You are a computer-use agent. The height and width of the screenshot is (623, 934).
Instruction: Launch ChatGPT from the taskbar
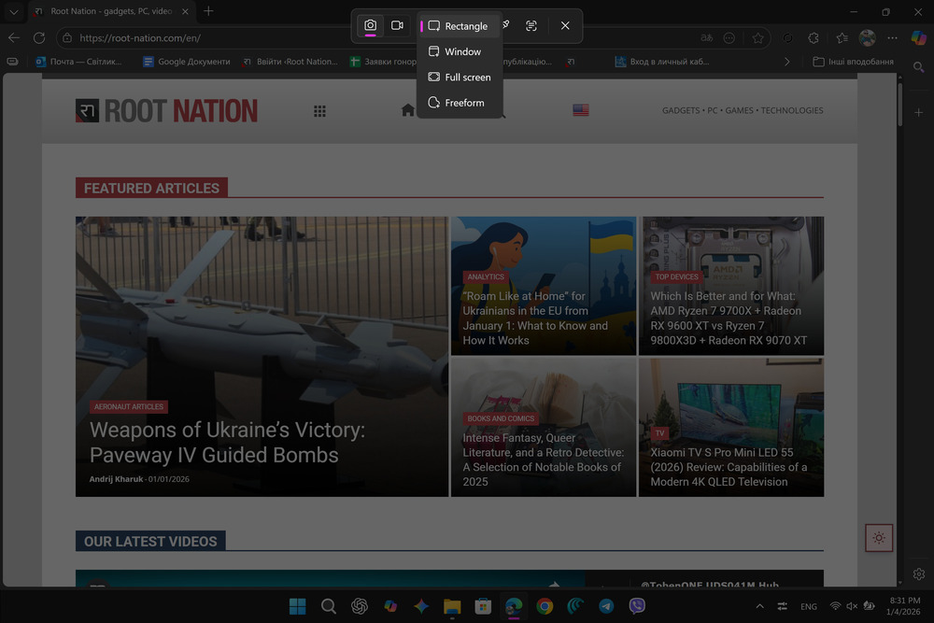point(360,606)
